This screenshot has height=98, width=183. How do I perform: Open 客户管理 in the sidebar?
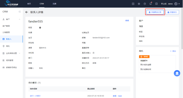click(x=6, y=26)
